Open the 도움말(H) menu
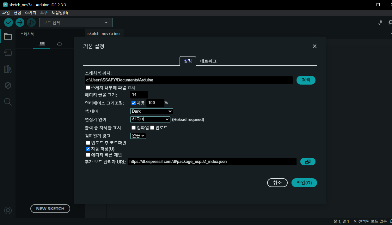The image size is (392, 225). pyautogui.click(x=60, y=13)
